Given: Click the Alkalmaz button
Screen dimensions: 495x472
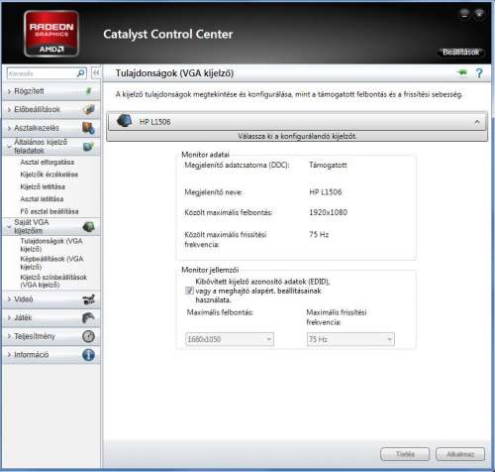Looking at the screenshot, I should pyautogui.click(x=460, y=454).
